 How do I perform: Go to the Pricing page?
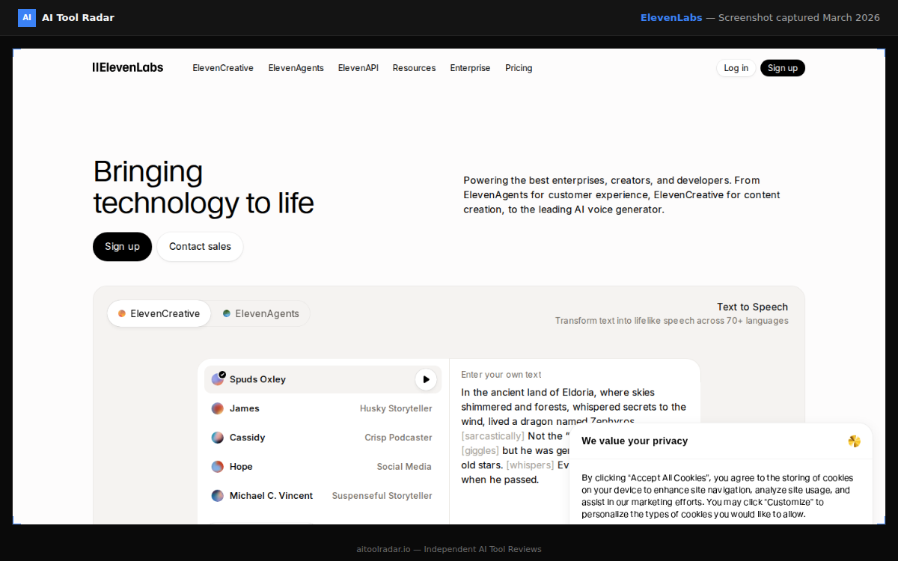coord(519,68)
